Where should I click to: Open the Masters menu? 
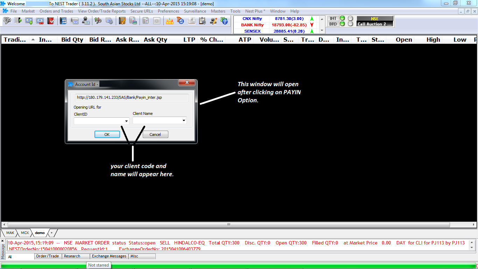[x=218, y=11]
